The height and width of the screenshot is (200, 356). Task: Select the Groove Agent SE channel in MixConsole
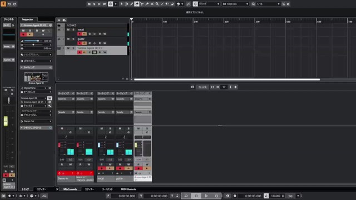coord(142,178)
